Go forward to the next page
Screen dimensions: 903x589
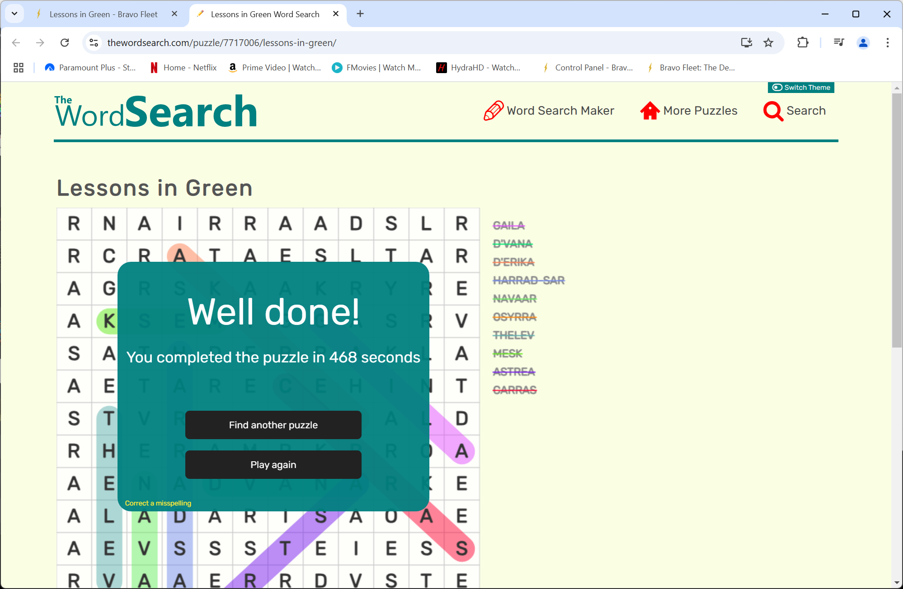tap(40, 42)
